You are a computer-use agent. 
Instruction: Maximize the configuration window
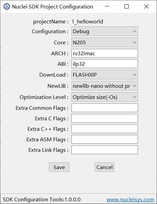127,6
